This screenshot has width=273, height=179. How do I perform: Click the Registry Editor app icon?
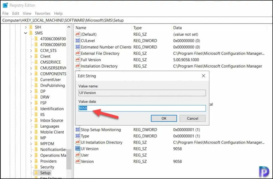click(x=5, y=5)
